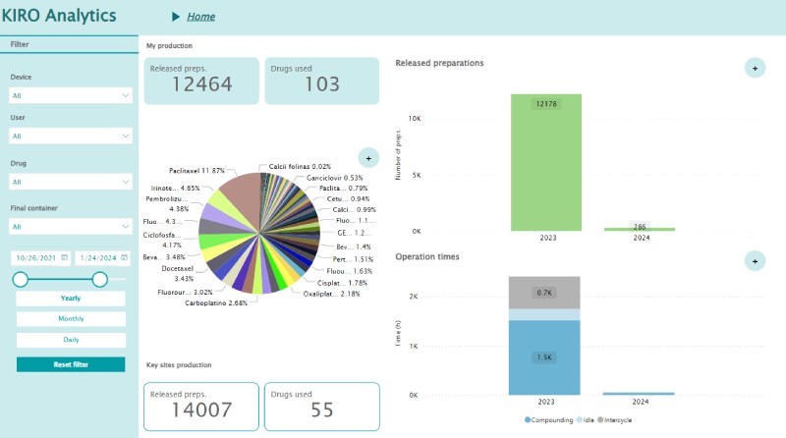Click the Compounding legend marker
This screenshot has height=438, width=786.
[x=528, y=419]
